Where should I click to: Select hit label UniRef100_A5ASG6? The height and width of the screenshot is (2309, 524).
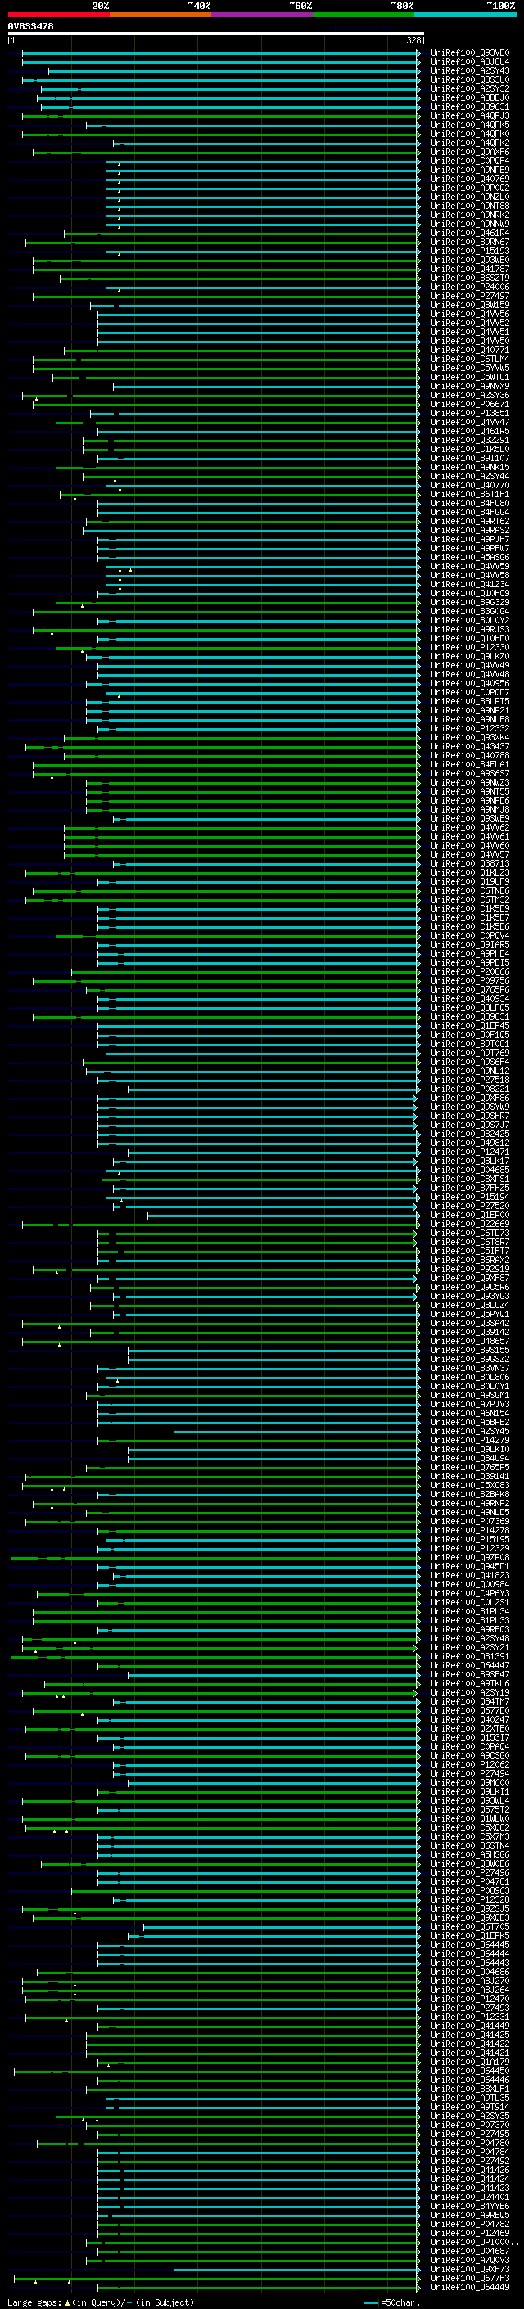470,558
